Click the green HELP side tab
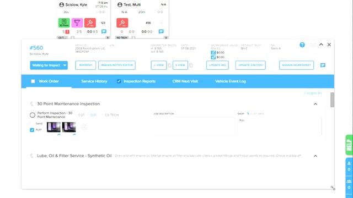The image size is (353, 198). (349, 145)
